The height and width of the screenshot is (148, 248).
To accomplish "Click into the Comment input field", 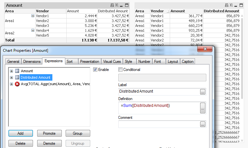I will coord(158,124).
